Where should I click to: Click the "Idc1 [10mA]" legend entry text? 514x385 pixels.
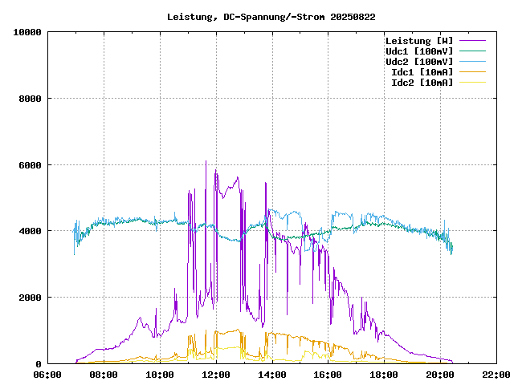pyautogui.click(x=422, y=72)
